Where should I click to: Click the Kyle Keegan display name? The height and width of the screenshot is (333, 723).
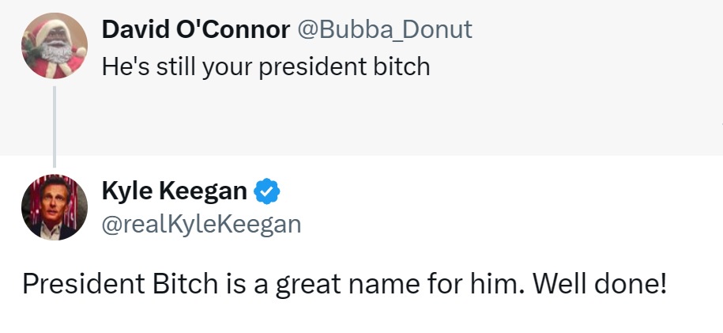pyautogui.click(x=175, y=191)
